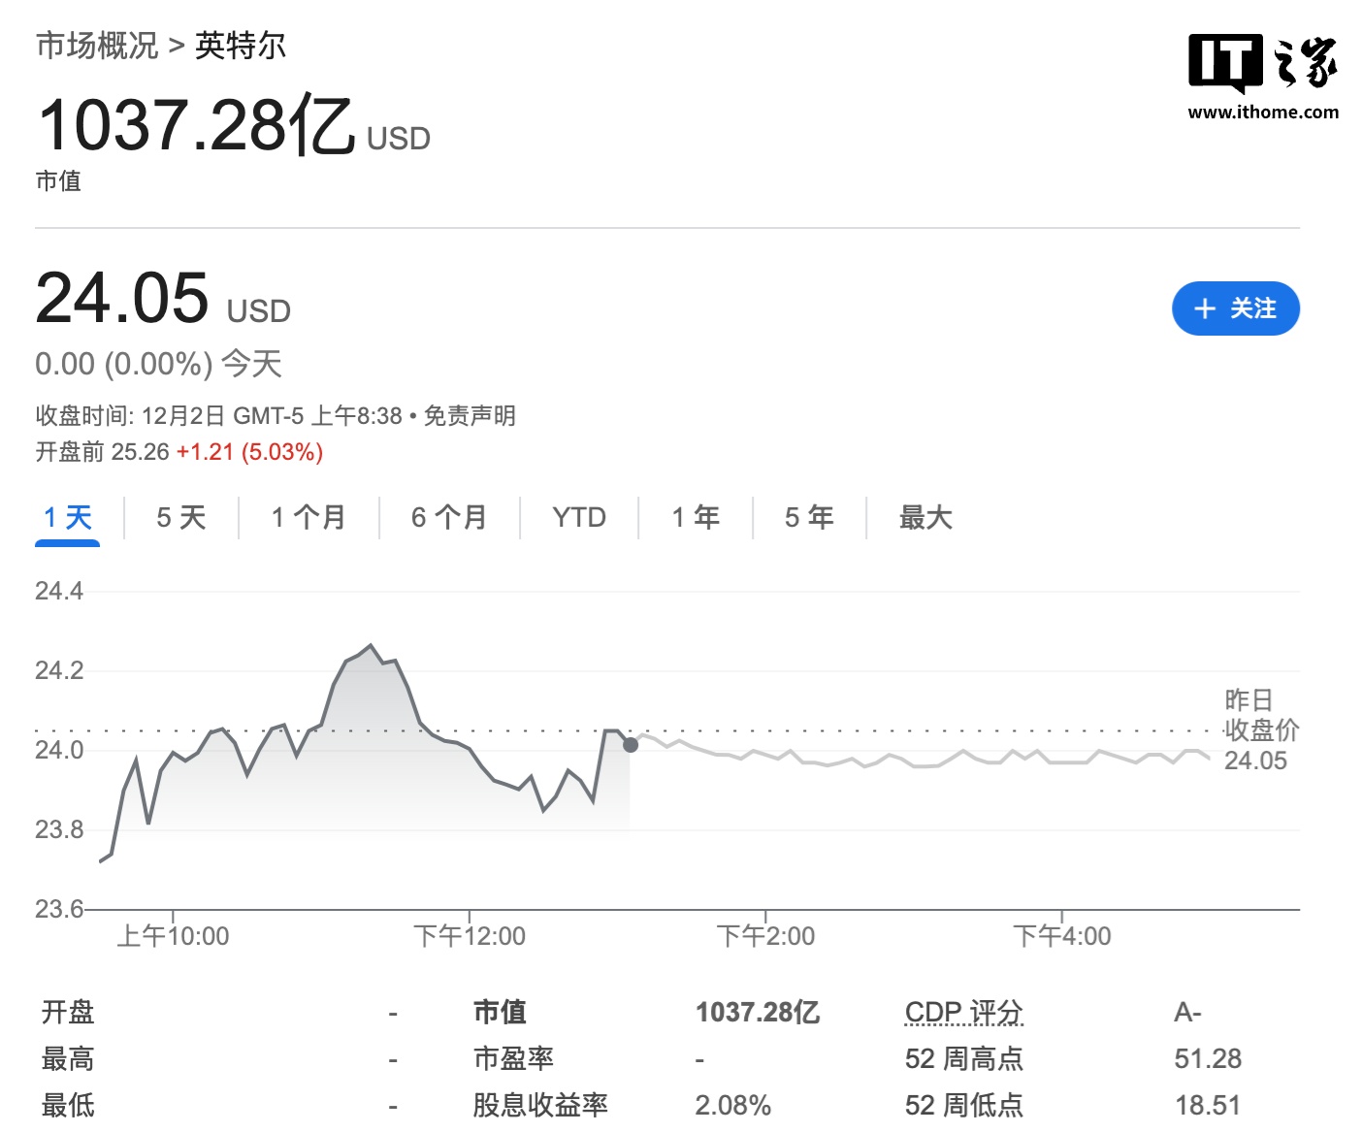Select the 1 天 time range tab
Image resolution: width=1362 pixels, height=1133 pixels.
coord(67,518)
